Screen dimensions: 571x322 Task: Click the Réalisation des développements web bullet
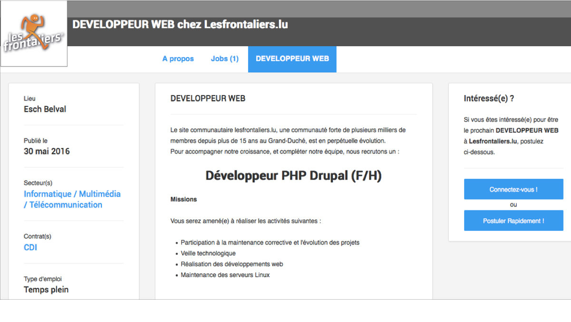coord(232,264)
